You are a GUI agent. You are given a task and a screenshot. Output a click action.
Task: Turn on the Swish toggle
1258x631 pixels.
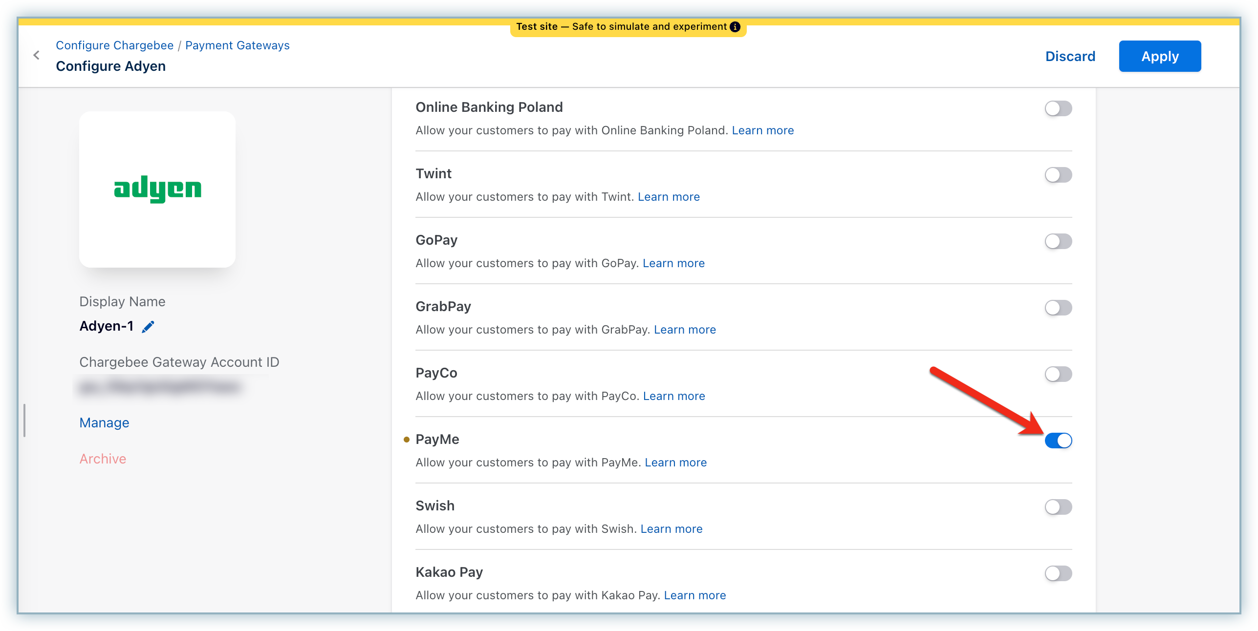click(1058, 507)
